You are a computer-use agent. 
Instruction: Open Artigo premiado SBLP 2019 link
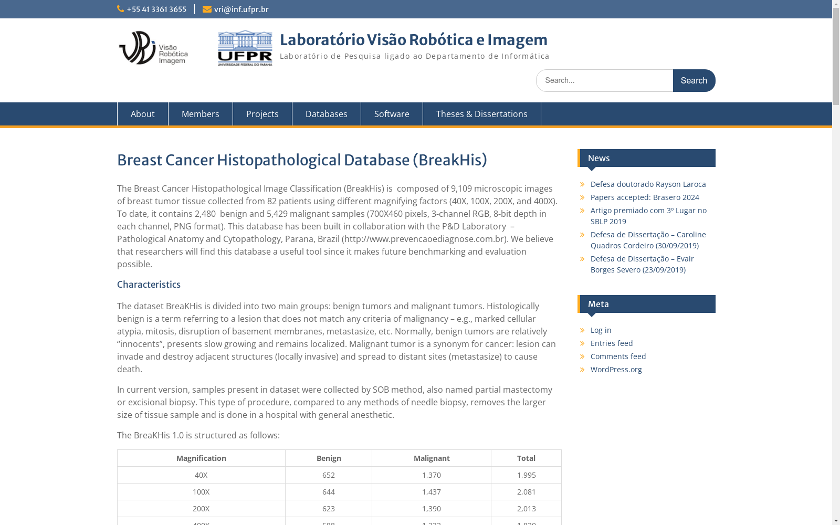coord(648,216)
